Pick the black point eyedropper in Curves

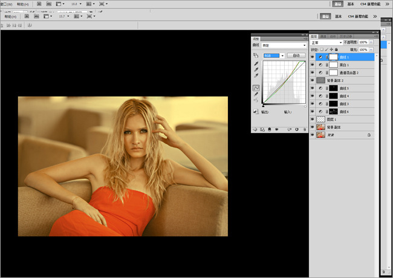(x=256, y=63)
